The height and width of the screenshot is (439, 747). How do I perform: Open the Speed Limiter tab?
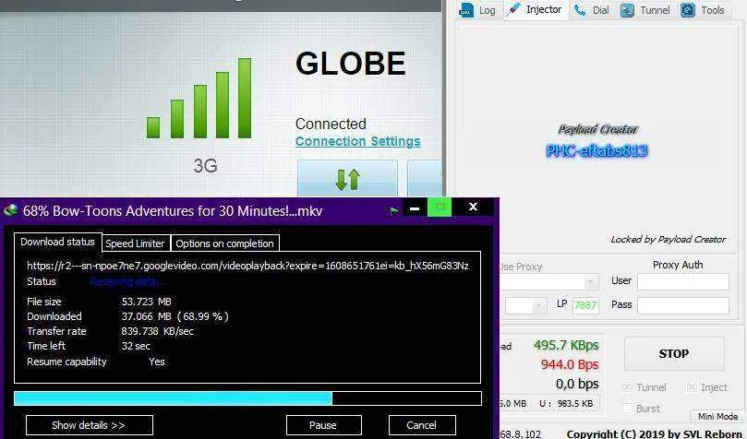point(135,243)
